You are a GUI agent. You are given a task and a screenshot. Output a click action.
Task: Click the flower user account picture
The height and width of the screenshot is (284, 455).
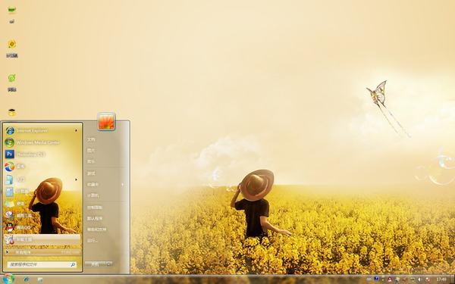[106, 121]
